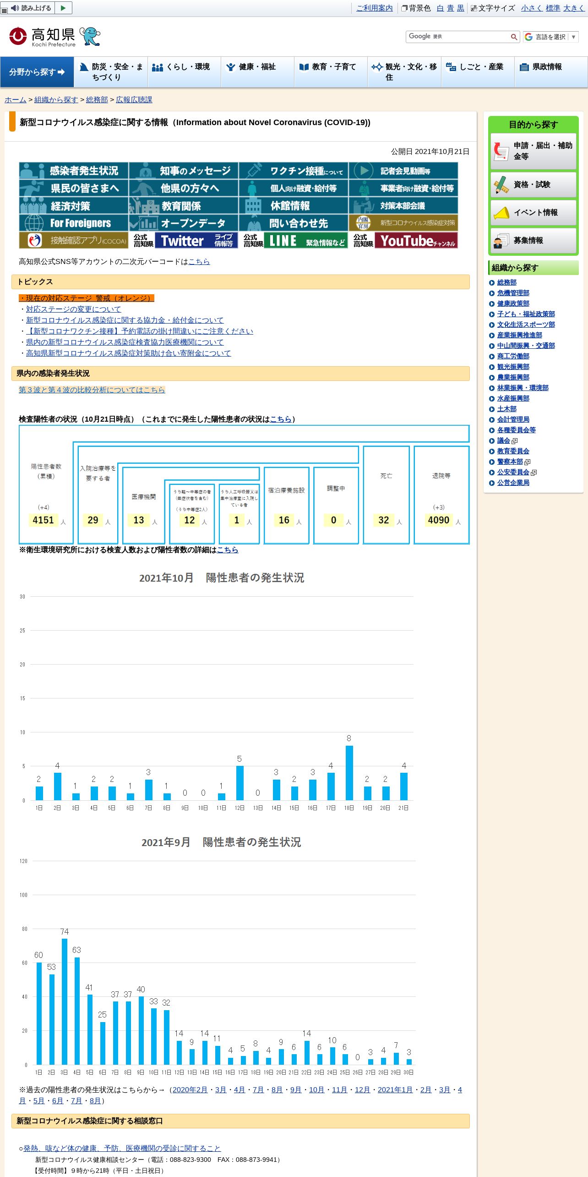Click 問い合わせ先 banner

(294, 223)
